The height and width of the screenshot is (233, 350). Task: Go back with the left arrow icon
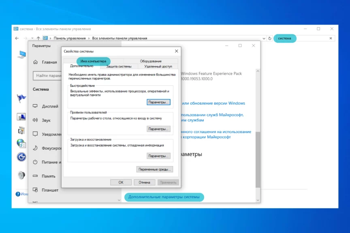17,38
